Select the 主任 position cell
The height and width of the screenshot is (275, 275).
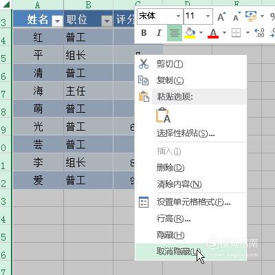pyautogui.click(x=88, y=91)
